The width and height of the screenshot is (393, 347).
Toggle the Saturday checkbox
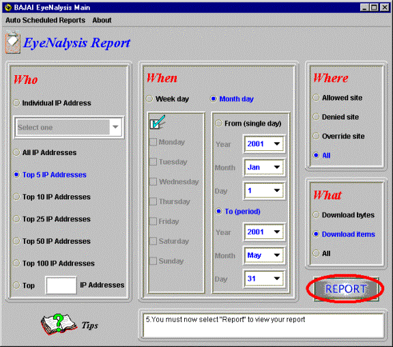[x=153, y=241]
